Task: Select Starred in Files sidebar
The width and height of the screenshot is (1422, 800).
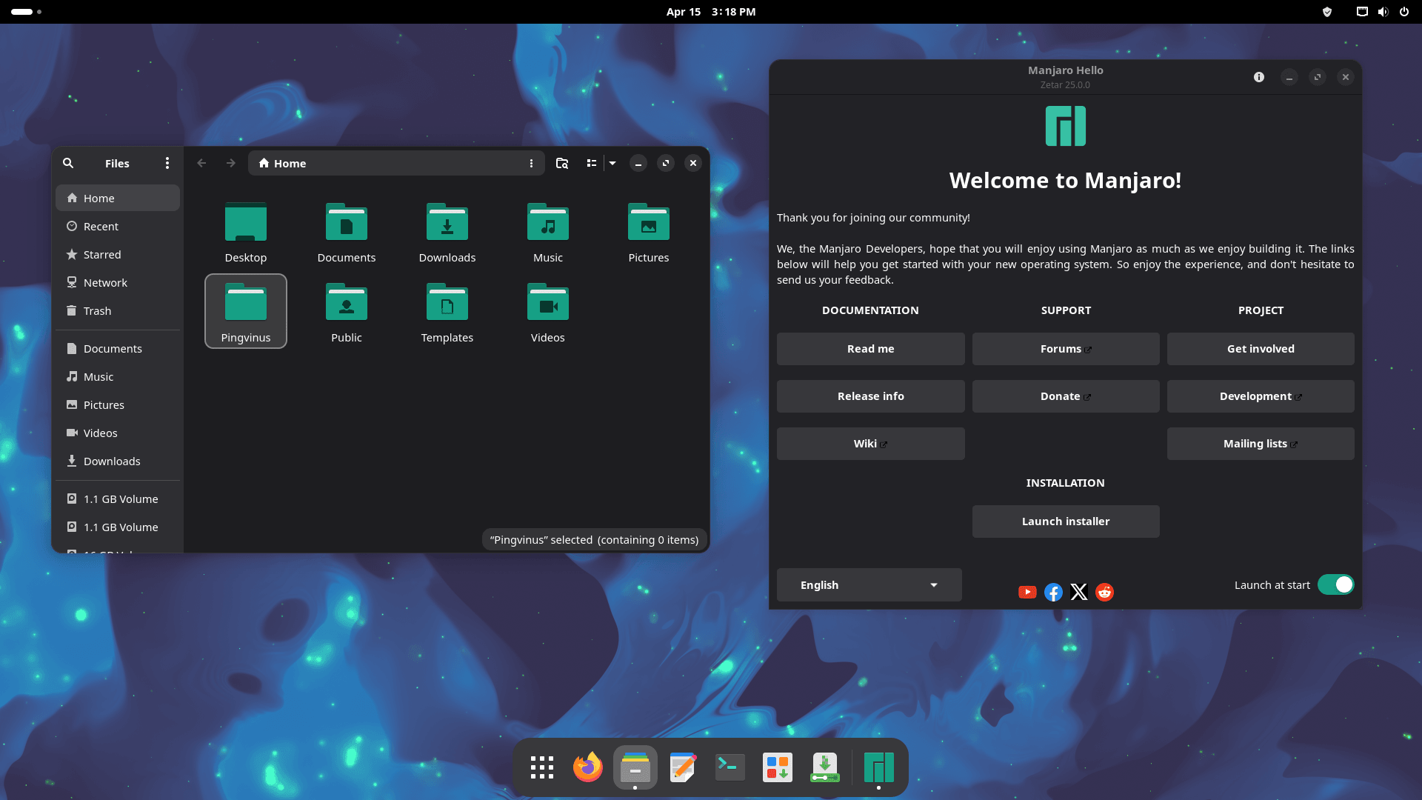Action: pyautogui.click(x=118, y=254)
